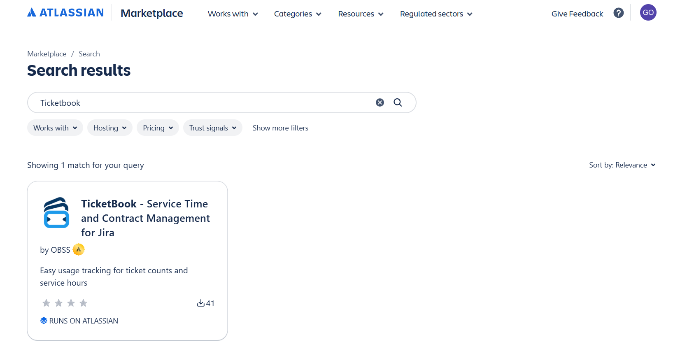Click the Runs on Atlassian badge

[x=79, y=321]
